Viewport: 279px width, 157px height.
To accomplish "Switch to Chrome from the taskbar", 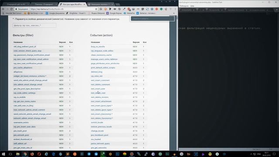I will pos(25,154).
